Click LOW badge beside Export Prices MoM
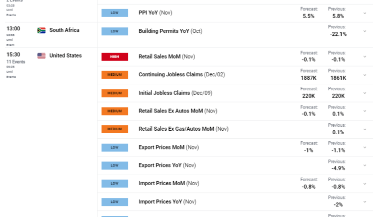 coord(115,147)
